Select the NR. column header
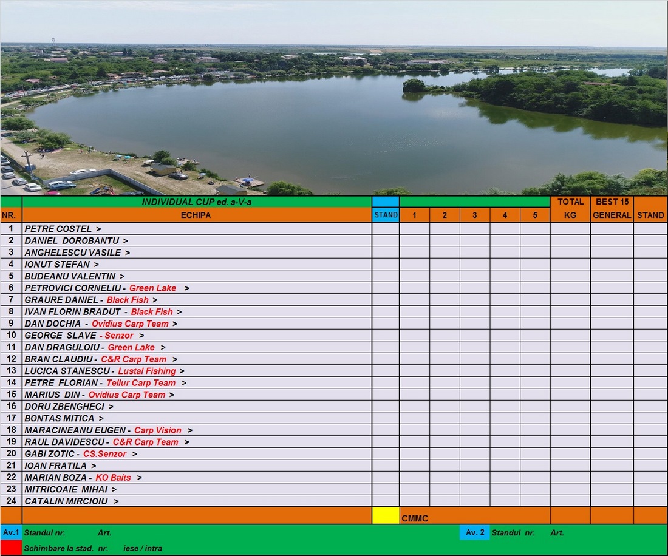The image size is (668, 556). pos(11,215)
